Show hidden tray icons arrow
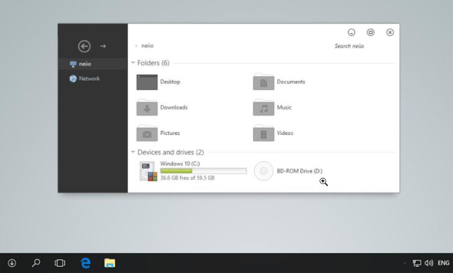The image size is (453, 273). 405,263
